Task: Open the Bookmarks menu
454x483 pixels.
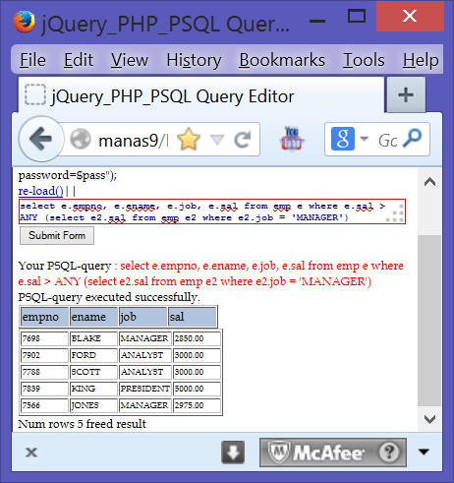Action: tap(282, 60)
